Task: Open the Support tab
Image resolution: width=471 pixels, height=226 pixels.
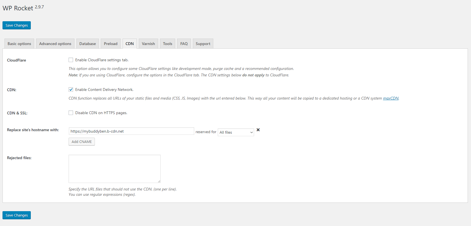Action: [x=203, y=44]
